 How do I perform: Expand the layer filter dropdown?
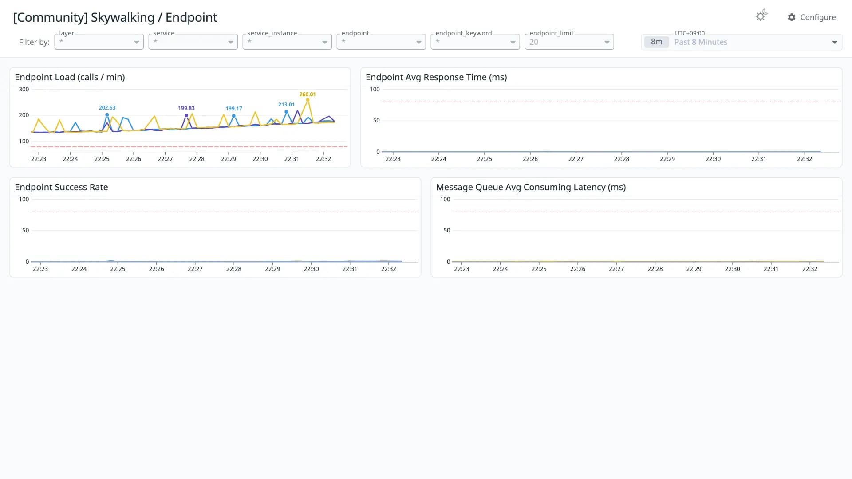[x=99, y=42]
